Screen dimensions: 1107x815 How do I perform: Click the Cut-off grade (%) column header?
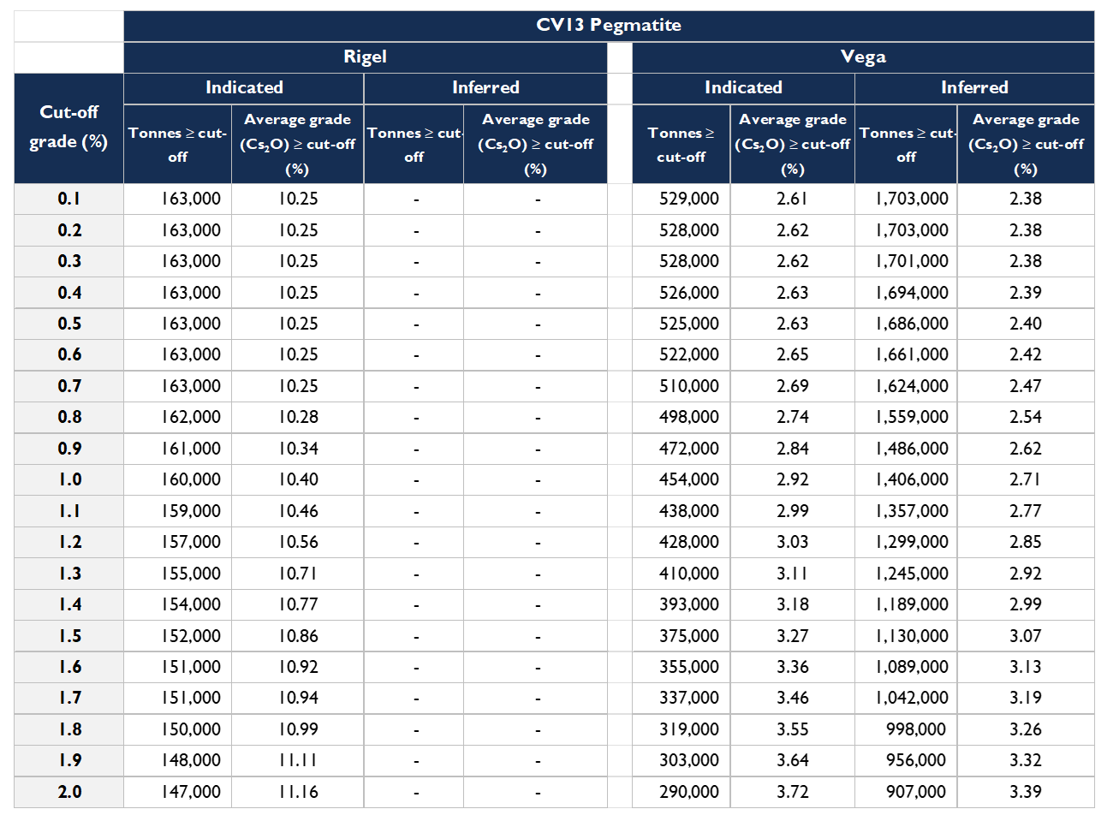[68, 127]
